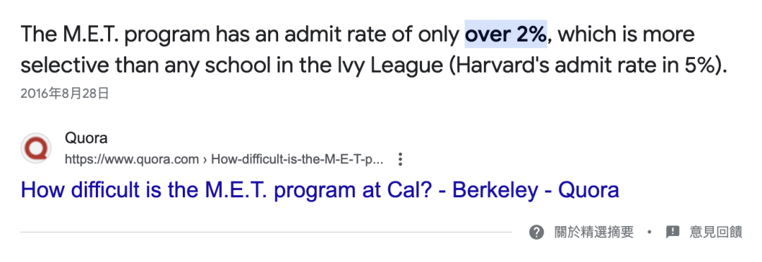Screen dimensions: 762x262
Task: Click the https://www.quora.com URL text
Action: pos(132,159)
